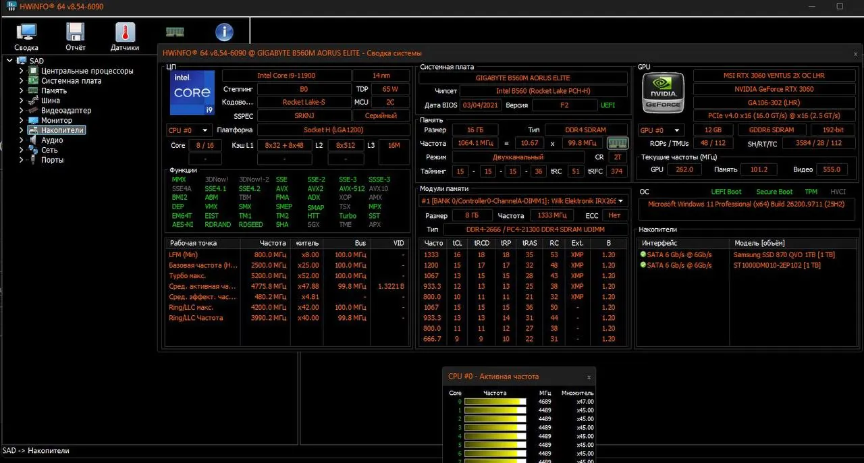The width and height of the screenshot is (864, 463).
Task: Click the Microsoft Windows 11 Professional text
Action: click(747, 204)
